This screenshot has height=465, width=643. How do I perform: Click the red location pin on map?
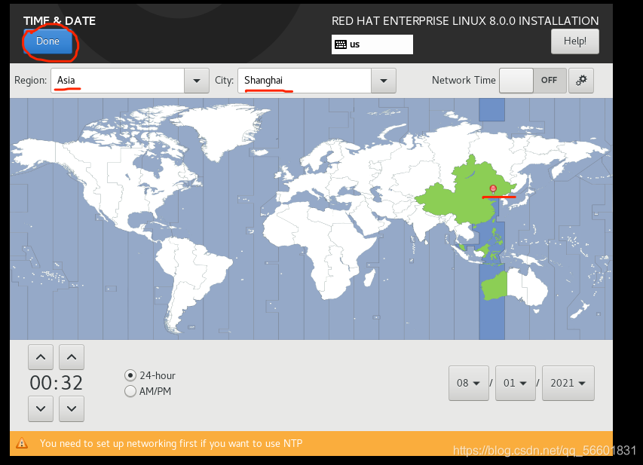click(x=493, y=188)
